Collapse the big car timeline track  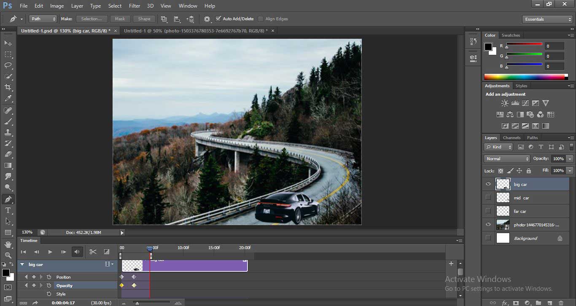(x=22, y=265)
